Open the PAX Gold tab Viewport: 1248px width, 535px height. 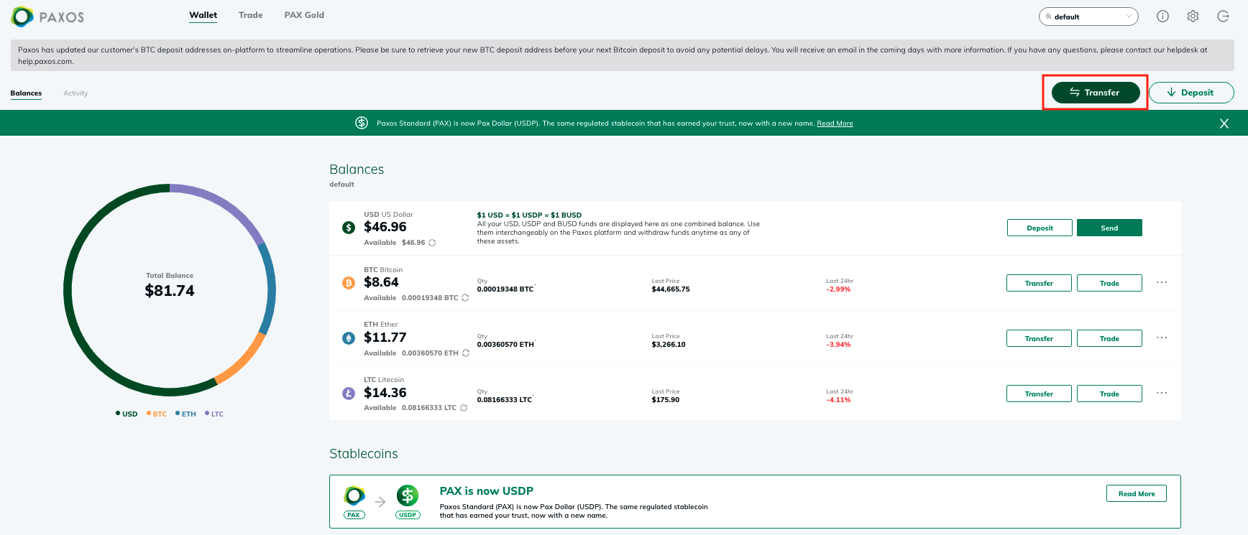click(x=304, y=15)
